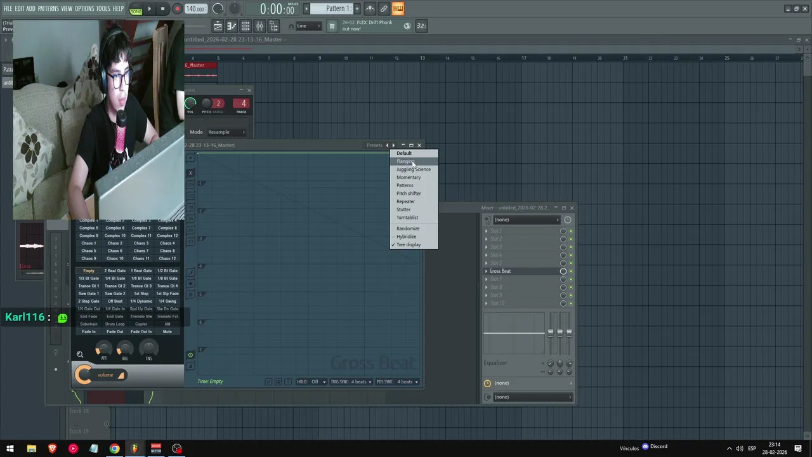Add a new pattern with plus button
The image size is (812, 457).
358,8
